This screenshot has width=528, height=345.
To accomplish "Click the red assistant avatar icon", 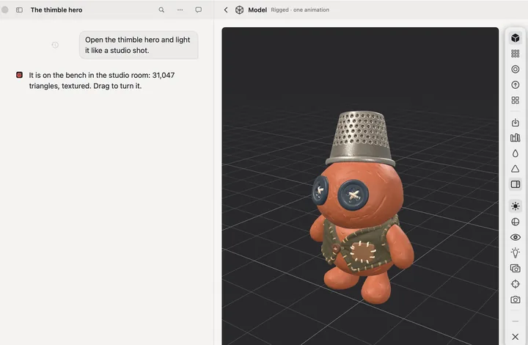I will 20,75.
